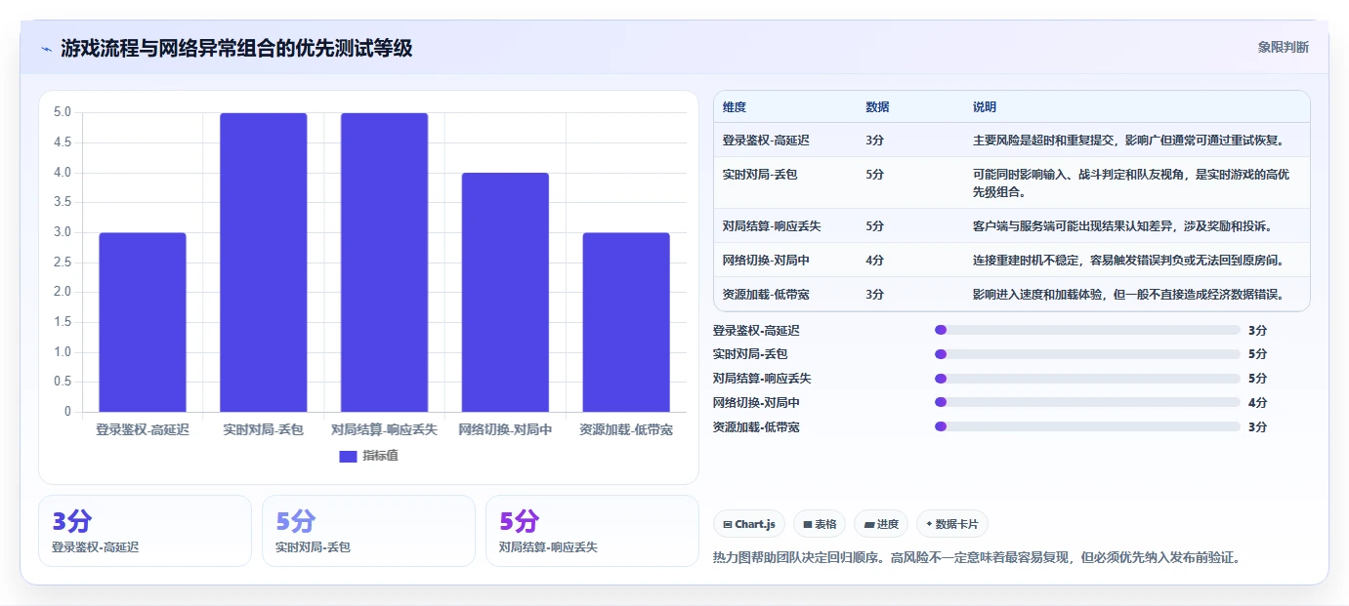Open the 5分 对局结算-响应丢失 data card
This screenshot has width=1349, height=606.
(592, 531)
